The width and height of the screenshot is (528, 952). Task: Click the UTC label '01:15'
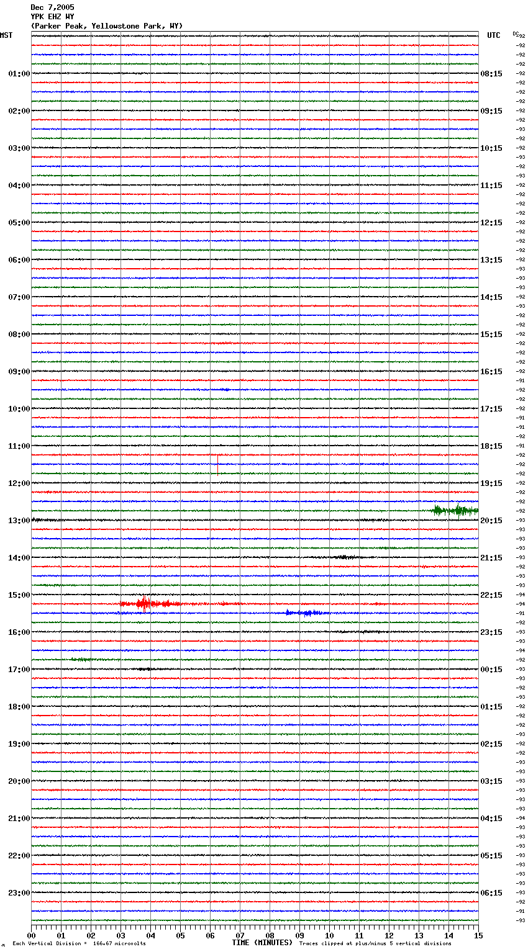pos(491,707)
